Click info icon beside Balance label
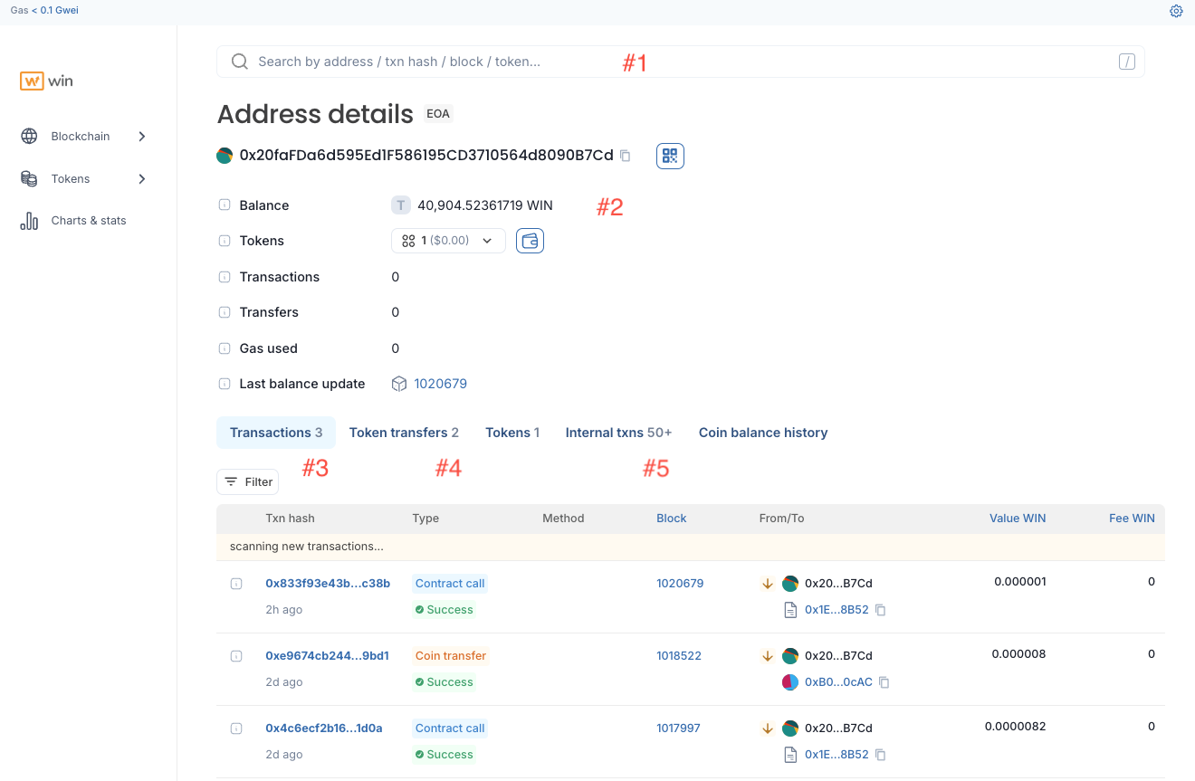1195x781 pixels. coord(224,205)
